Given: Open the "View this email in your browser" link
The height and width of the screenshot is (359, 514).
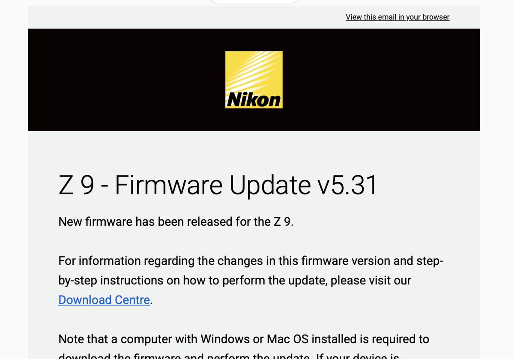Looking at the screenshot, I should point(397,17).
